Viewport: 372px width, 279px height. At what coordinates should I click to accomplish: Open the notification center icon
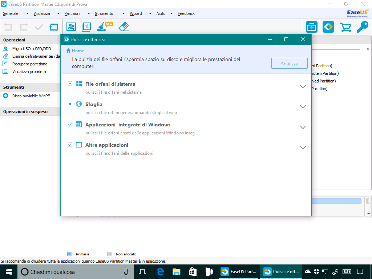click(x=360, y=272)
